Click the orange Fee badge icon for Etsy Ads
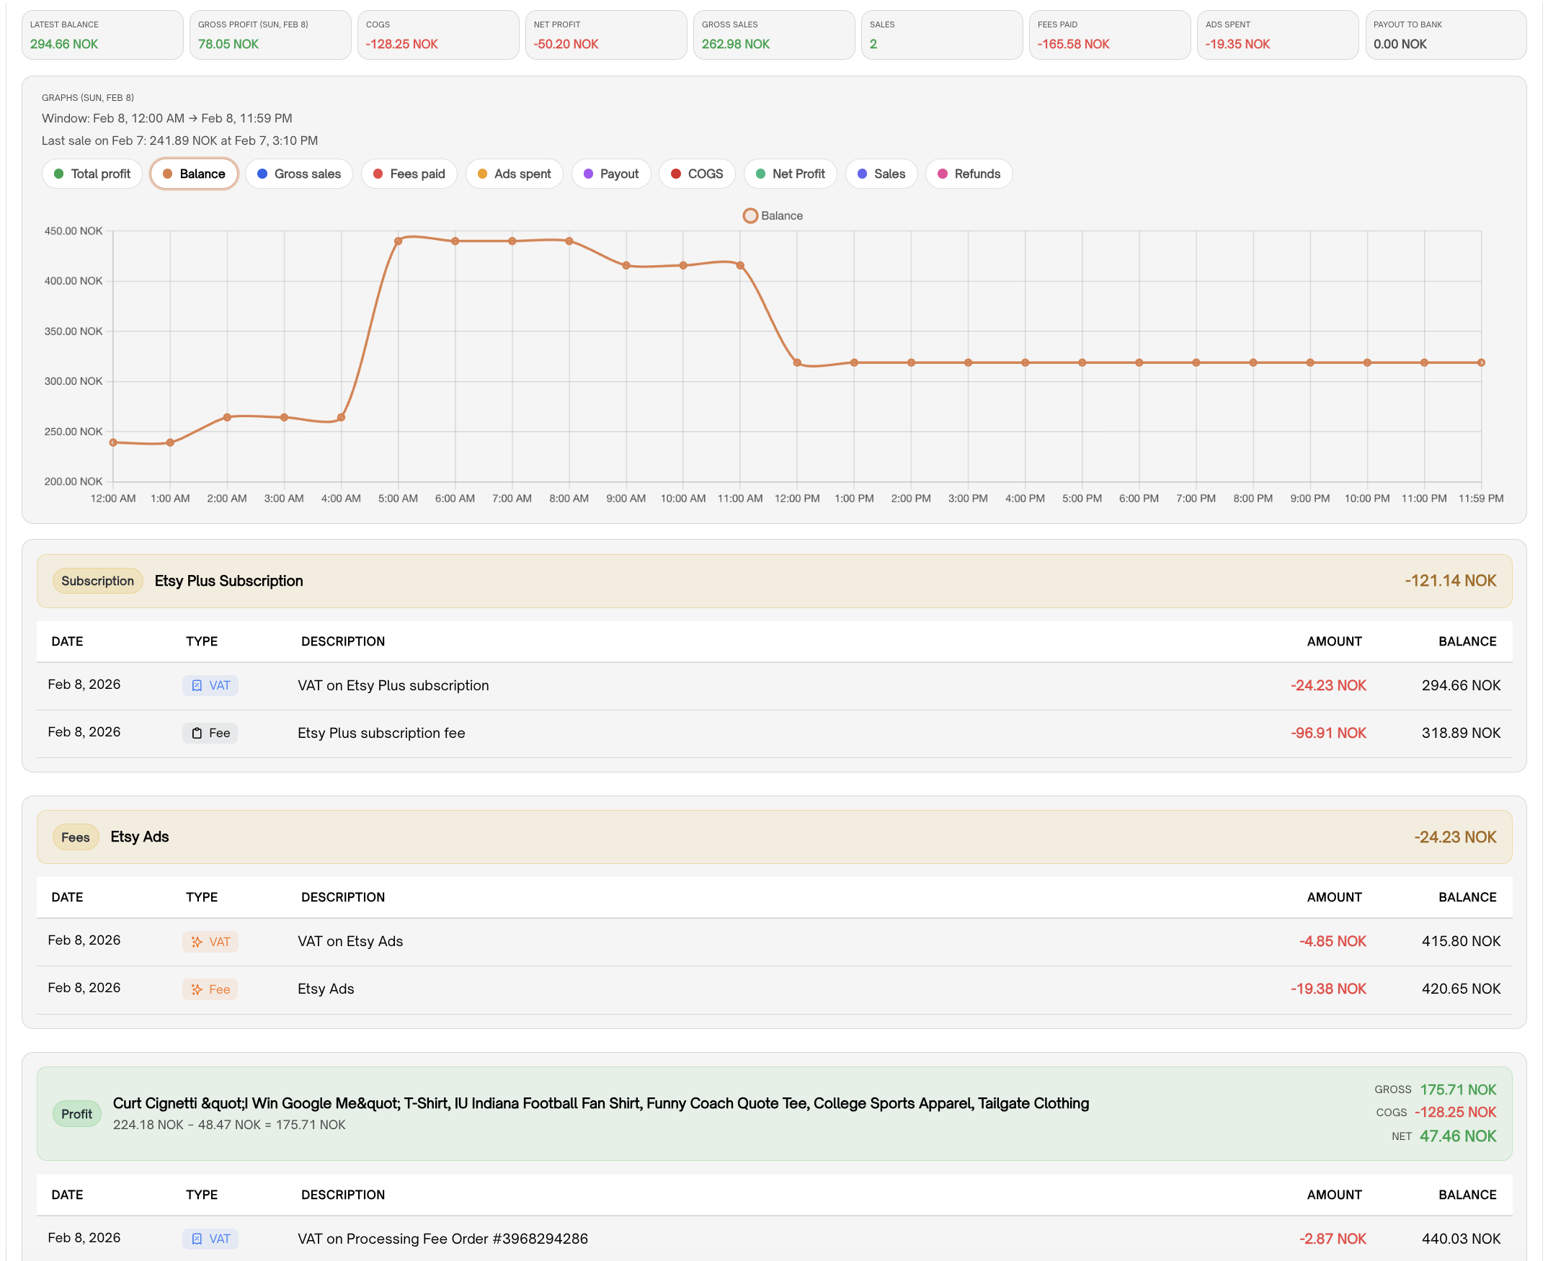 pos(196,989)
